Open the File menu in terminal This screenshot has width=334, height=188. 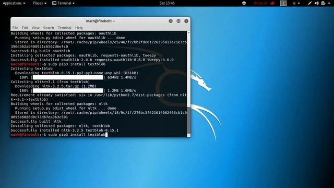click(15, 28)
